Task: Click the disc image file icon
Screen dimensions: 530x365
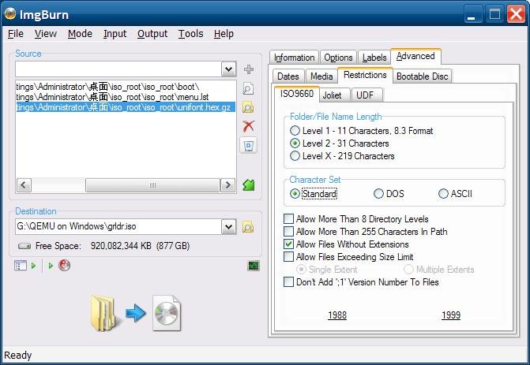Action: [167, 313]
